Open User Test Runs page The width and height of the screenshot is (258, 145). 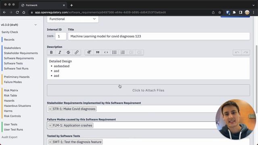point(13,129)
